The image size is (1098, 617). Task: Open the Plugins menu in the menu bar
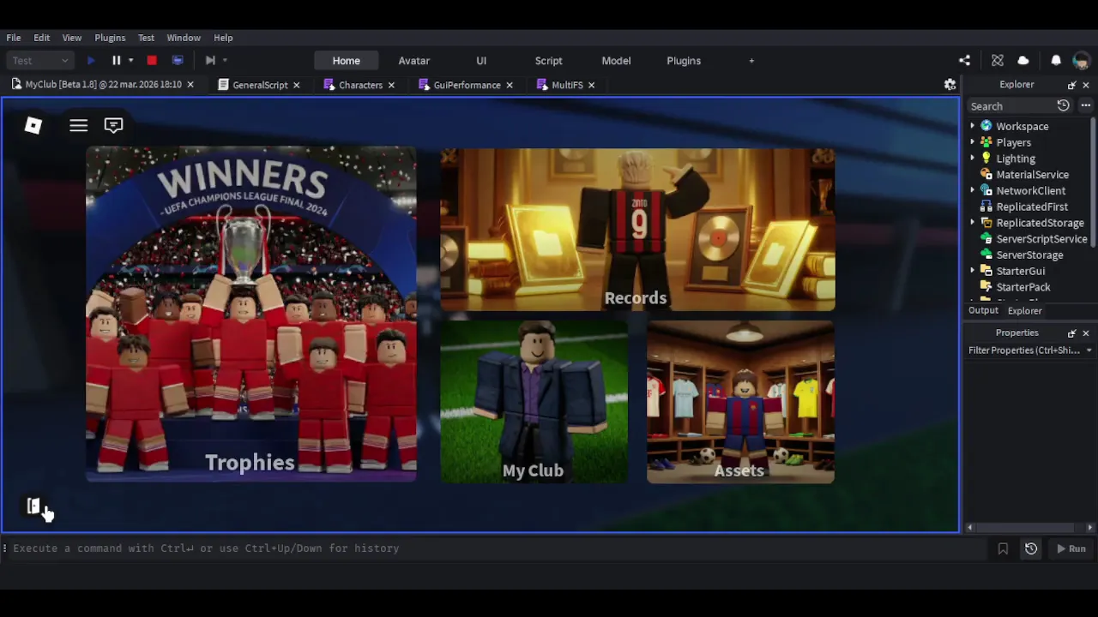[x=110, y=38]
